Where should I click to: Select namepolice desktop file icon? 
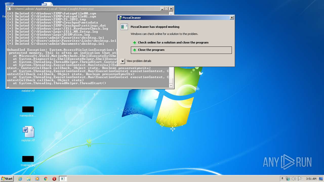(28, 109)
